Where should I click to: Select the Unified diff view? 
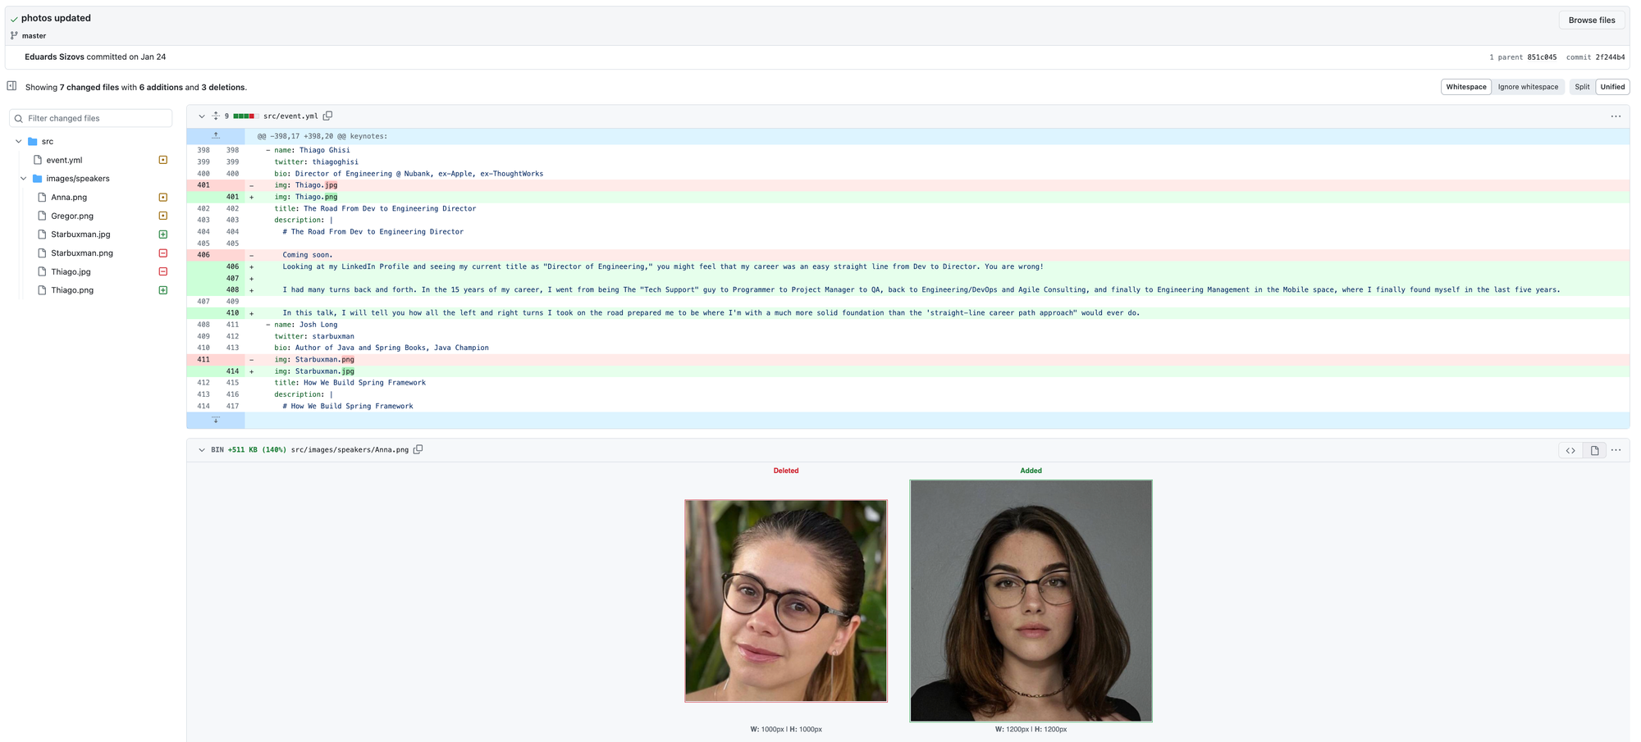[1612, 87]
